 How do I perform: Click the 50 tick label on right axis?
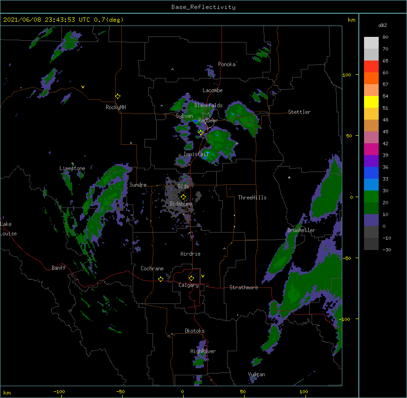349,136
